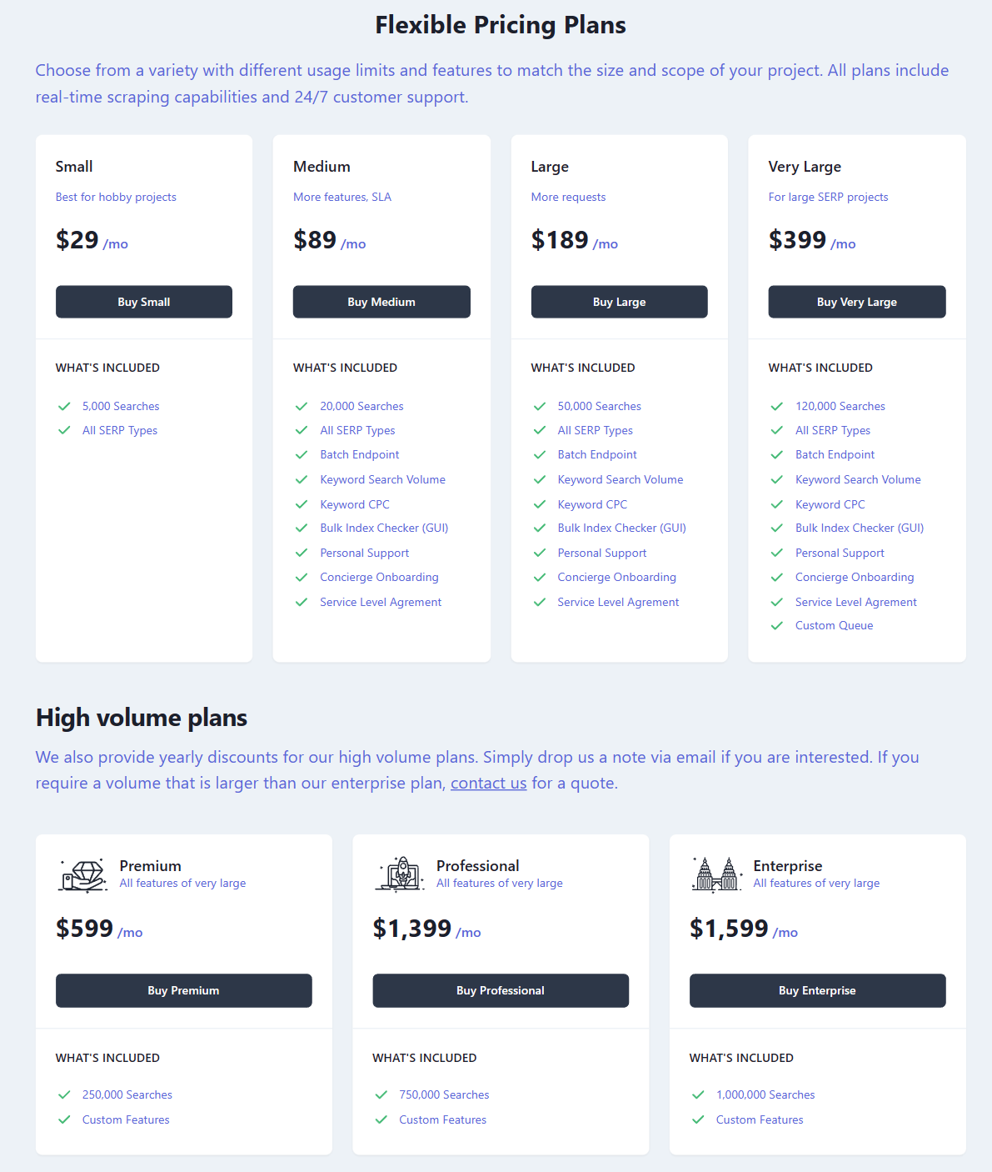The image size is (992, 1172).
Task: Click the High volume plans heading
Action: pyautogui.click(x=142, y=718)
